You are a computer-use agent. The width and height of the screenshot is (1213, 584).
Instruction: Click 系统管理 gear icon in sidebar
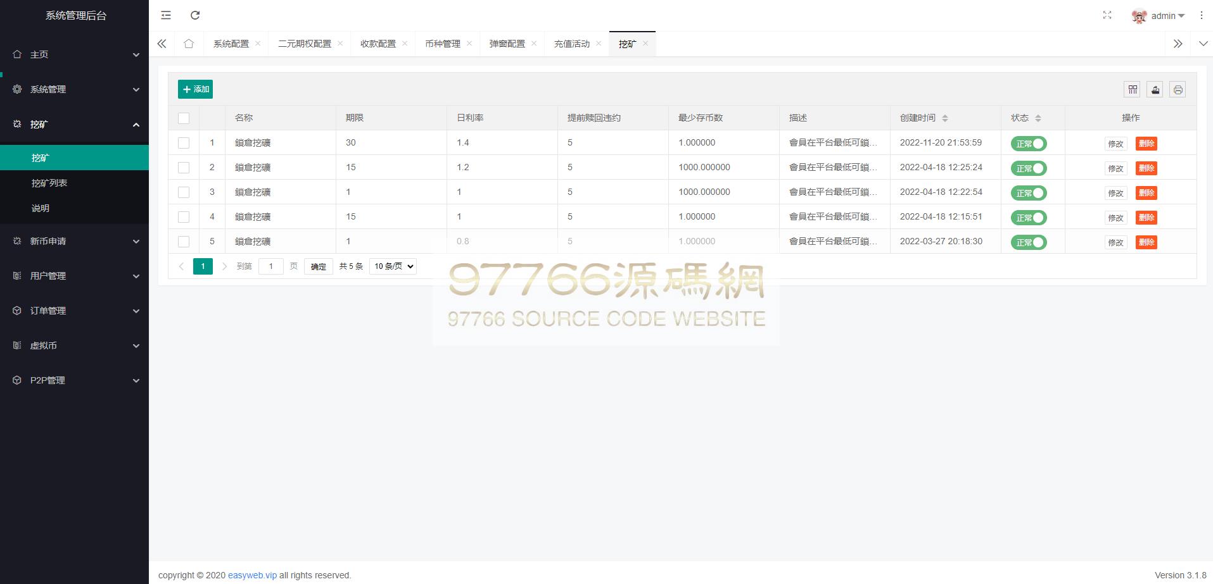[x=17, y=89]
